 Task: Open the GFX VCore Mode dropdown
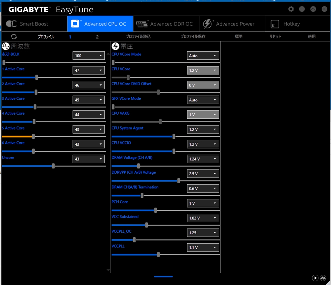coord(203,100)
